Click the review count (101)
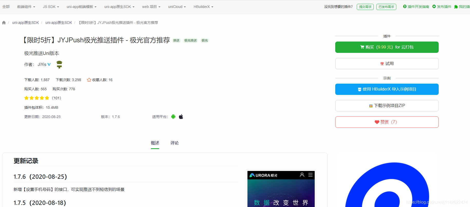This screenshot has width=470, height=207. tap(56, 98)
